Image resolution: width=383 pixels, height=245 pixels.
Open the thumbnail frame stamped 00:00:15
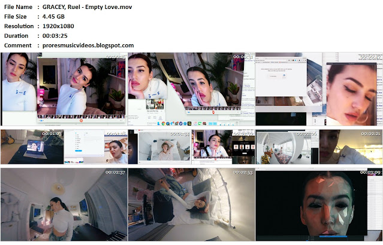click(64, 89)
